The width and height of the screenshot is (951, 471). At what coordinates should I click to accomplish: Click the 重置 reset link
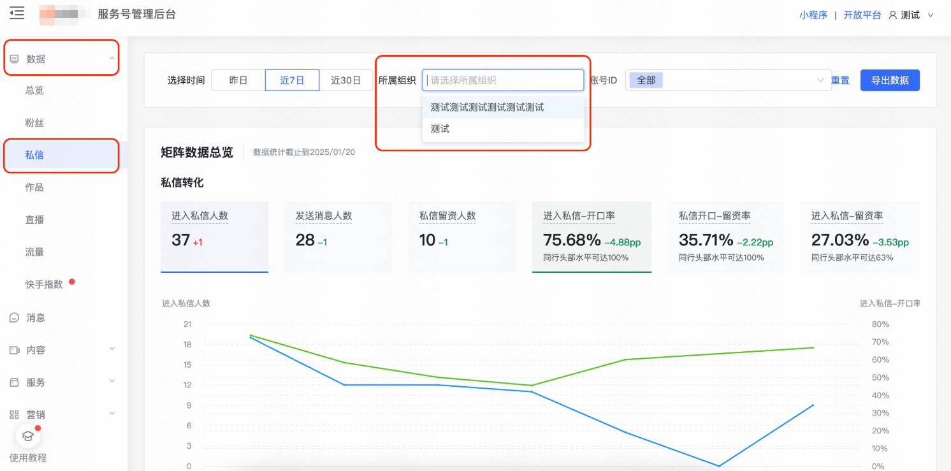pos(840,80)
